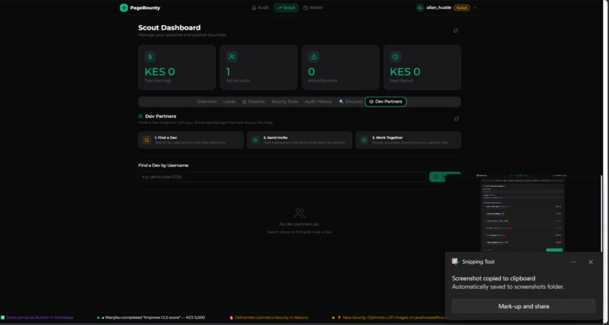Click ticker item 'New bounty: Optimize LCP images'
Image resolution: width=609 pixels, height=325 pixels.
[389, 317]
